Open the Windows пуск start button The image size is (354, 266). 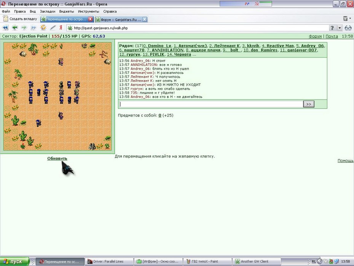pyautogui.click(x=14, y=261)
